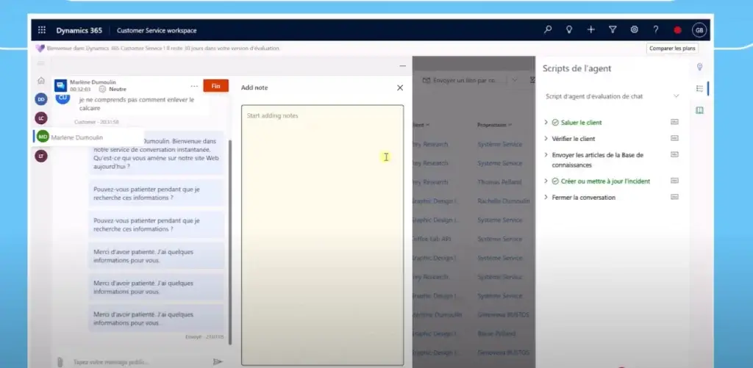Click the macro icon beside Fermer la conversation

click(675, 197)
